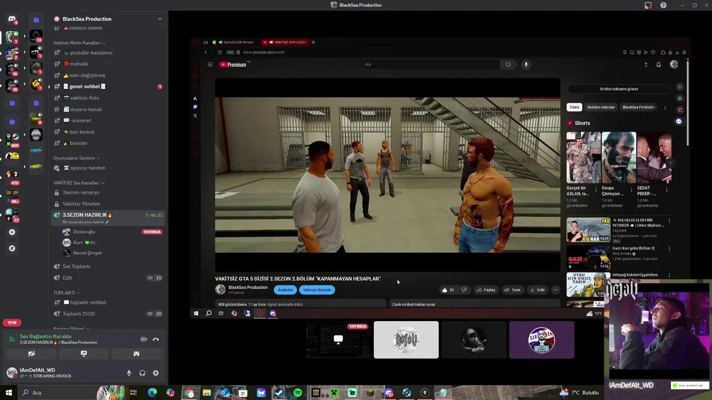Click the YouTube voice search microphone
Image resolution: width=712 pixels, height=400 pixels.
point(526,64)
